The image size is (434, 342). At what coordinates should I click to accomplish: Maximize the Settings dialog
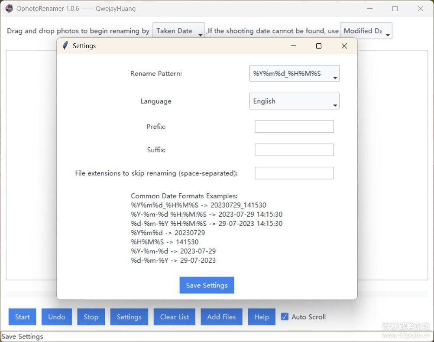[319, 46]
